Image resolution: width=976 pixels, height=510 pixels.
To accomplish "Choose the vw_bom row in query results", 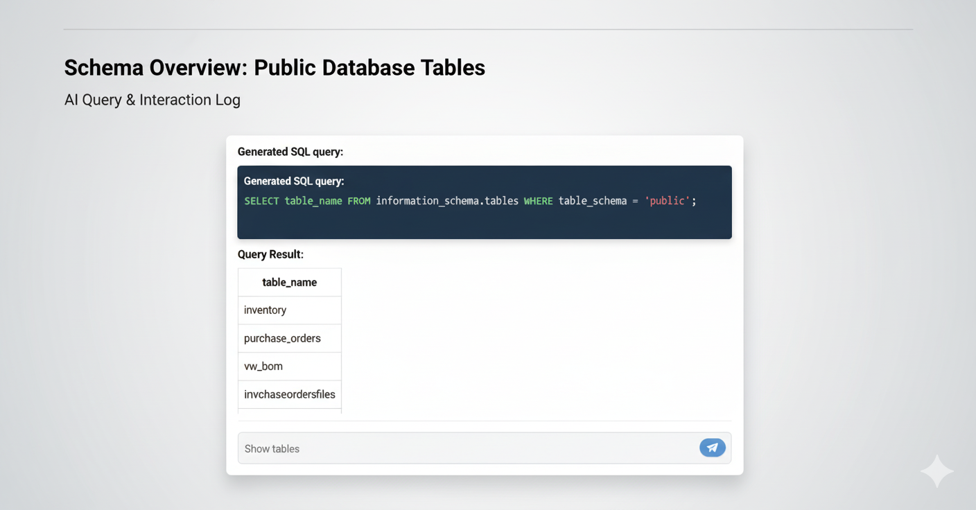I will [289, 366].
